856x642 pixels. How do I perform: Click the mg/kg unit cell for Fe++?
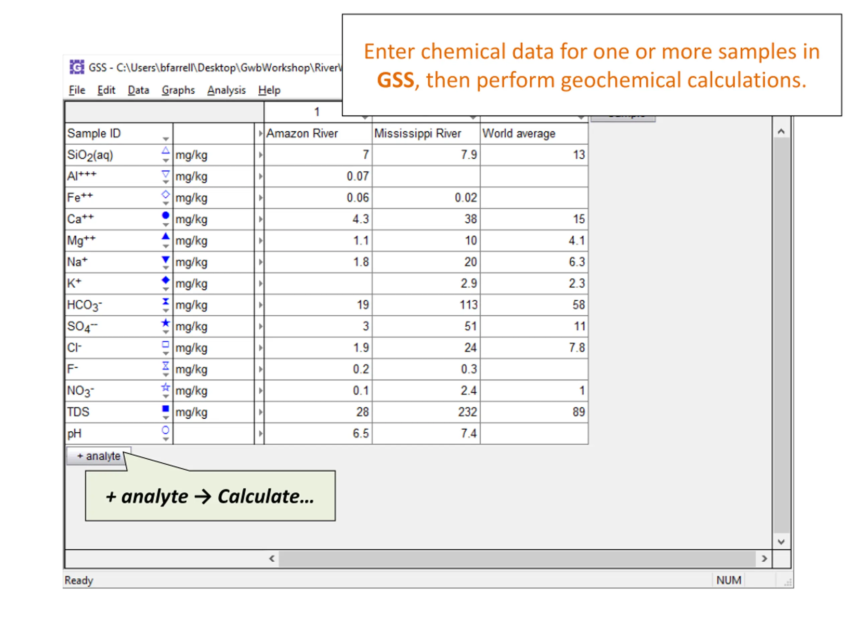click(214, 198)
